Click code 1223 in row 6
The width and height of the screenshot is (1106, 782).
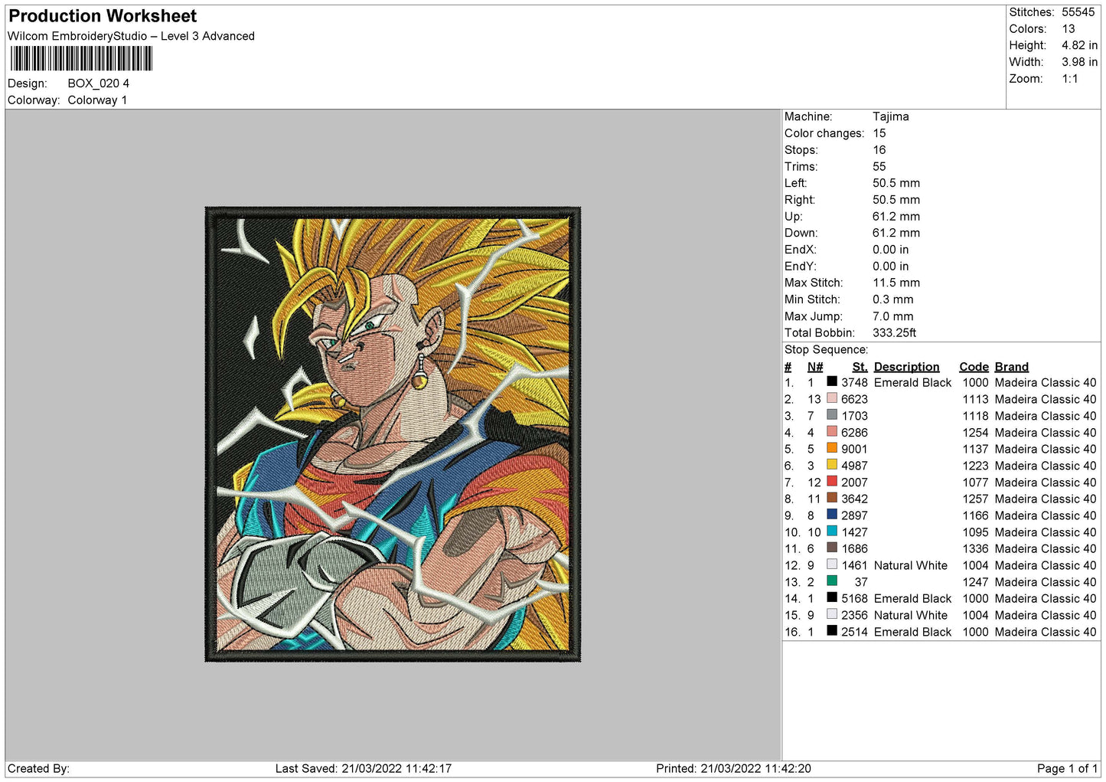pyautogui.click(x=976, y=466)
